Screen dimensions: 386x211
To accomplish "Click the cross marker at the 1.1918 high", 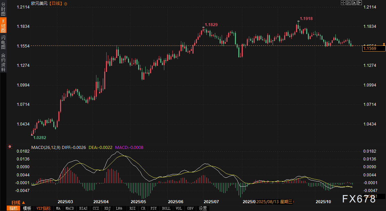I will [x=298, y=21].
